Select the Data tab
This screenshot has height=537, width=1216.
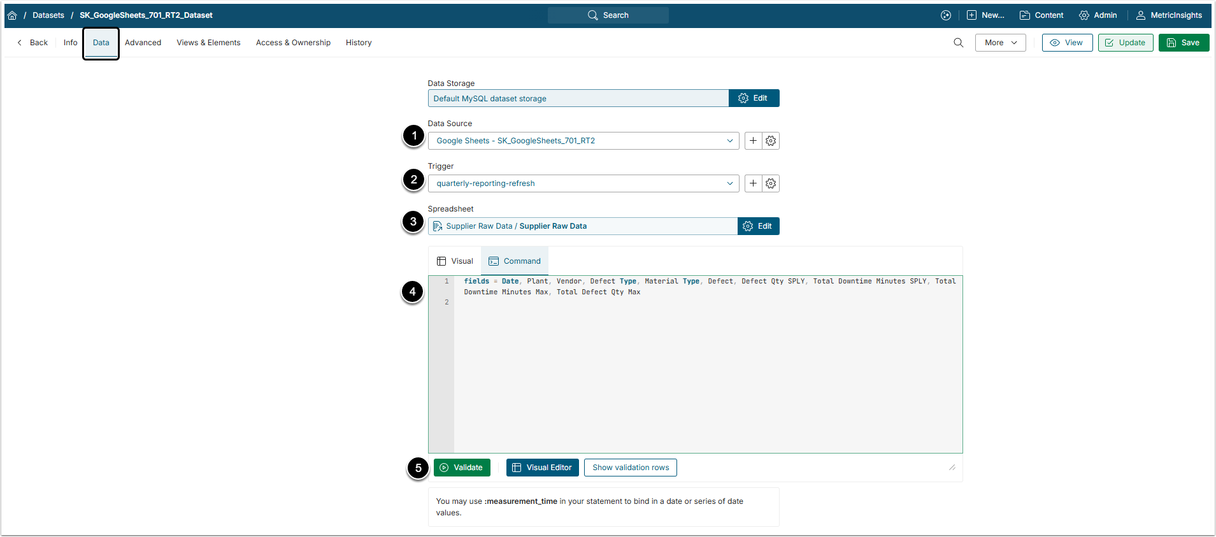point(101,43)
